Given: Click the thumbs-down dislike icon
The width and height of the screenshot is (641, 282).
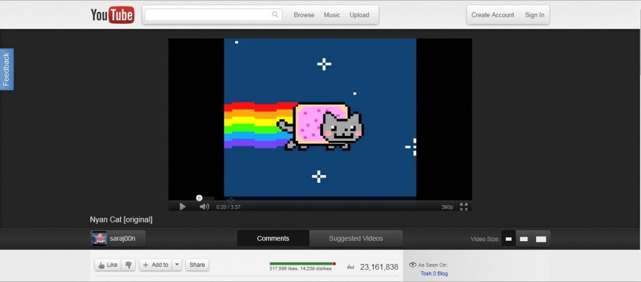Looking at the screenshot, I should pos(129,265).
